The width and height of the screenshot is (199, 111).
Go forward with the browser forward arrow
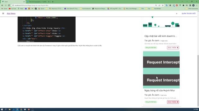coord(6,6)
